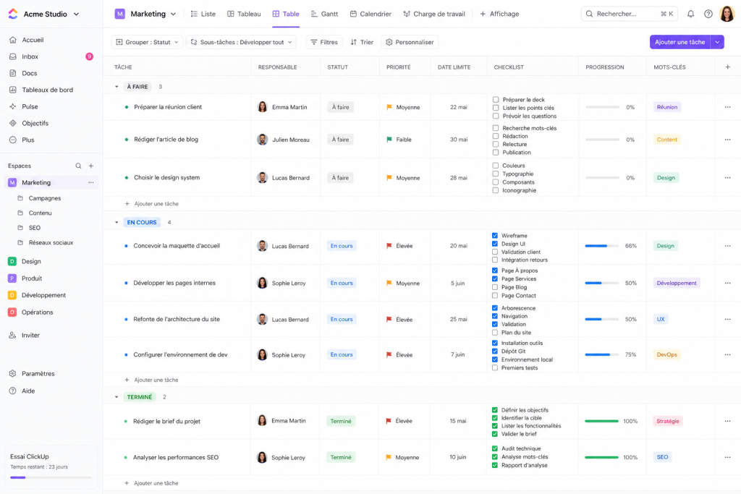This screenshot has width=741, height=494.
Task: Click the 'Ajouter une tâche' button
Action: [x=678, y=42]
